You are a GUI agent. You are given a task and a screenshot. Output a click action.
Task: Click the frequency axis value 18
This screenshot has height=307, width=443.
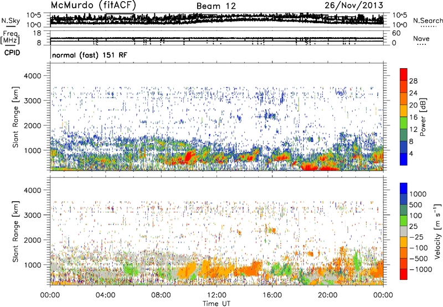(37, 33)
